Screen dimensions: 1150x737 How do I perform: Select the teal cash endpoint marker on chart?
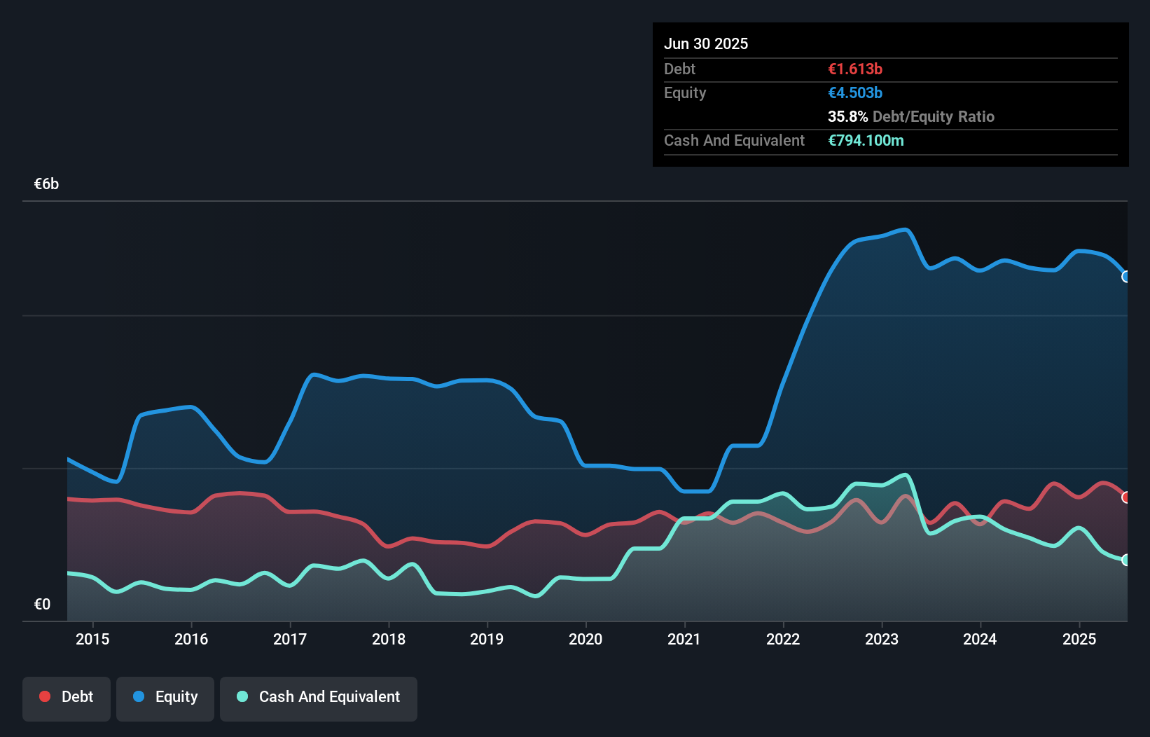1126,560
